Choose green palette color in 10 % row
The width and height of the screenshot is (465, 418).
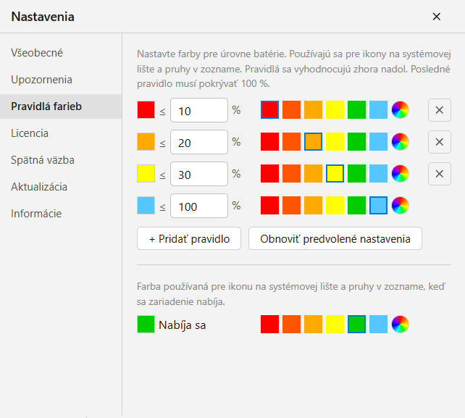click(x=356, y=110)
